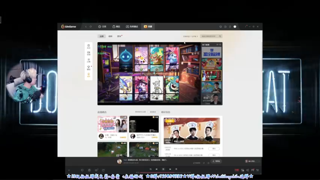Open the APP icon in left sidebar
This screenshot has height=180, width=320.
tap(88, 75)
